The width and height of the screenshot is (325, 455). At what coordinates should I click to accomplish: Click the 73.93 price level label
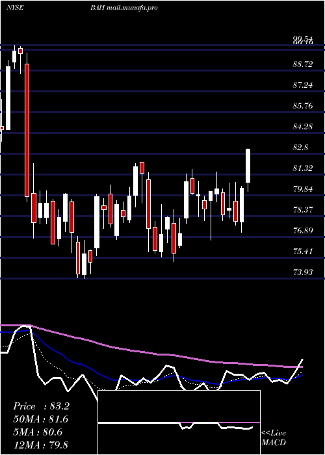pyautogui.click(x=303, y=272)
